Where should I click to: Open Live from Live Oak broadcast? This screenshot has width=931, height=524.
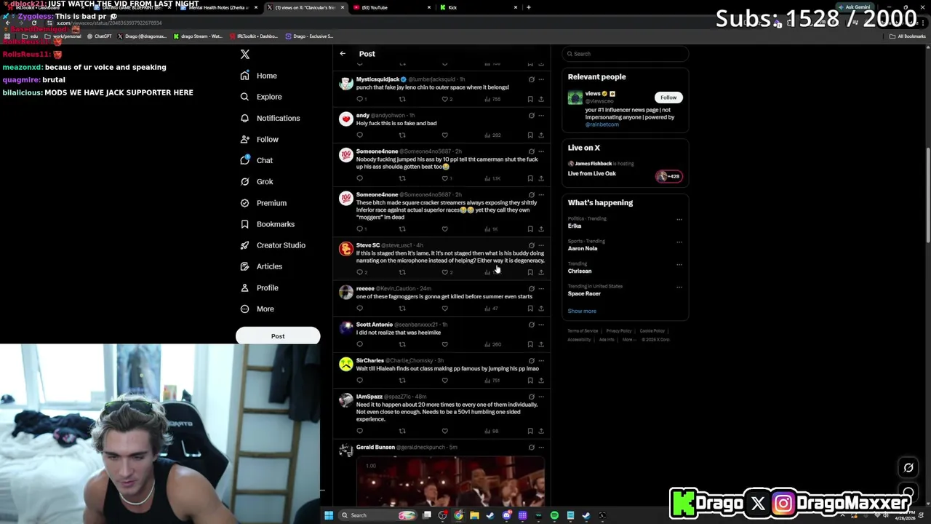pos(592,173)
